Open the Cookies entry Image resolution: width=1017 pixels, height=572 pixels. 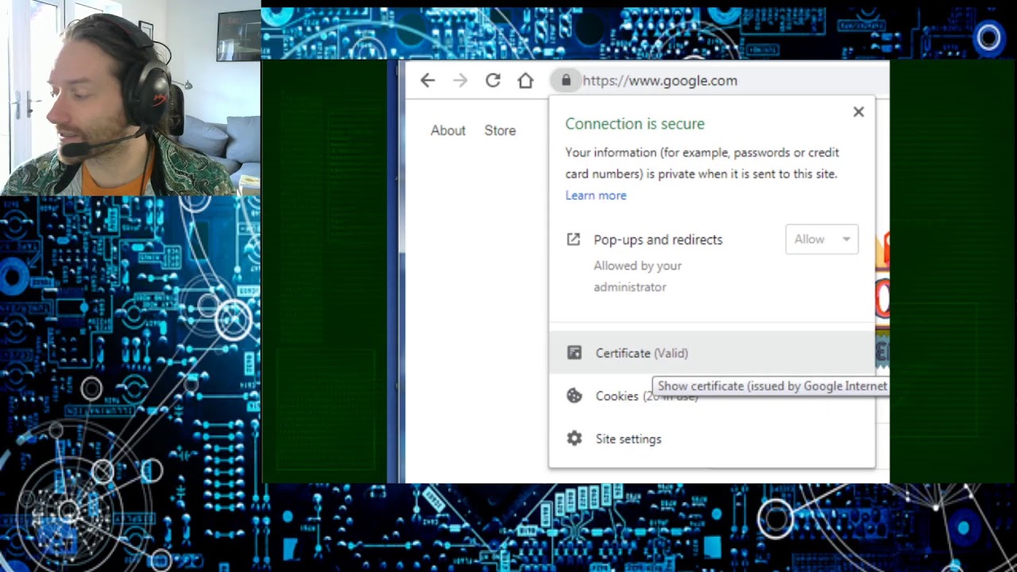[x=711, y=396]
